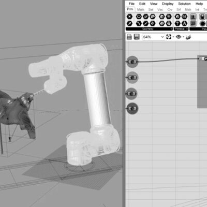This screenshot has width=207, height=207.
Task: Select the Rectangle parameter icon
Action: point(153,17)
